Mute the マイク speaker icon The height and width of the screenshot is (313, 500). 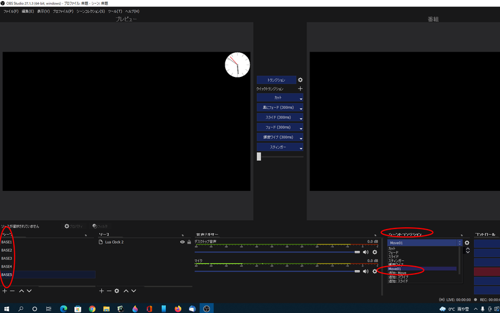pyautogui.click(x=366, y=271)
